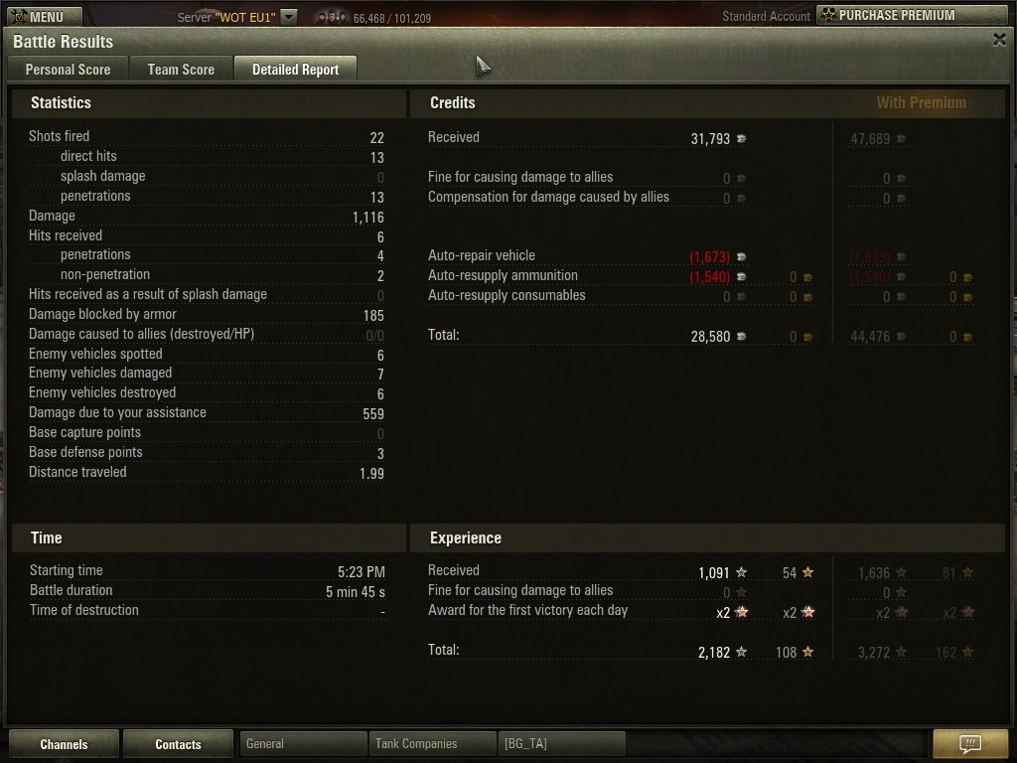Open the main MENU button

45,16
